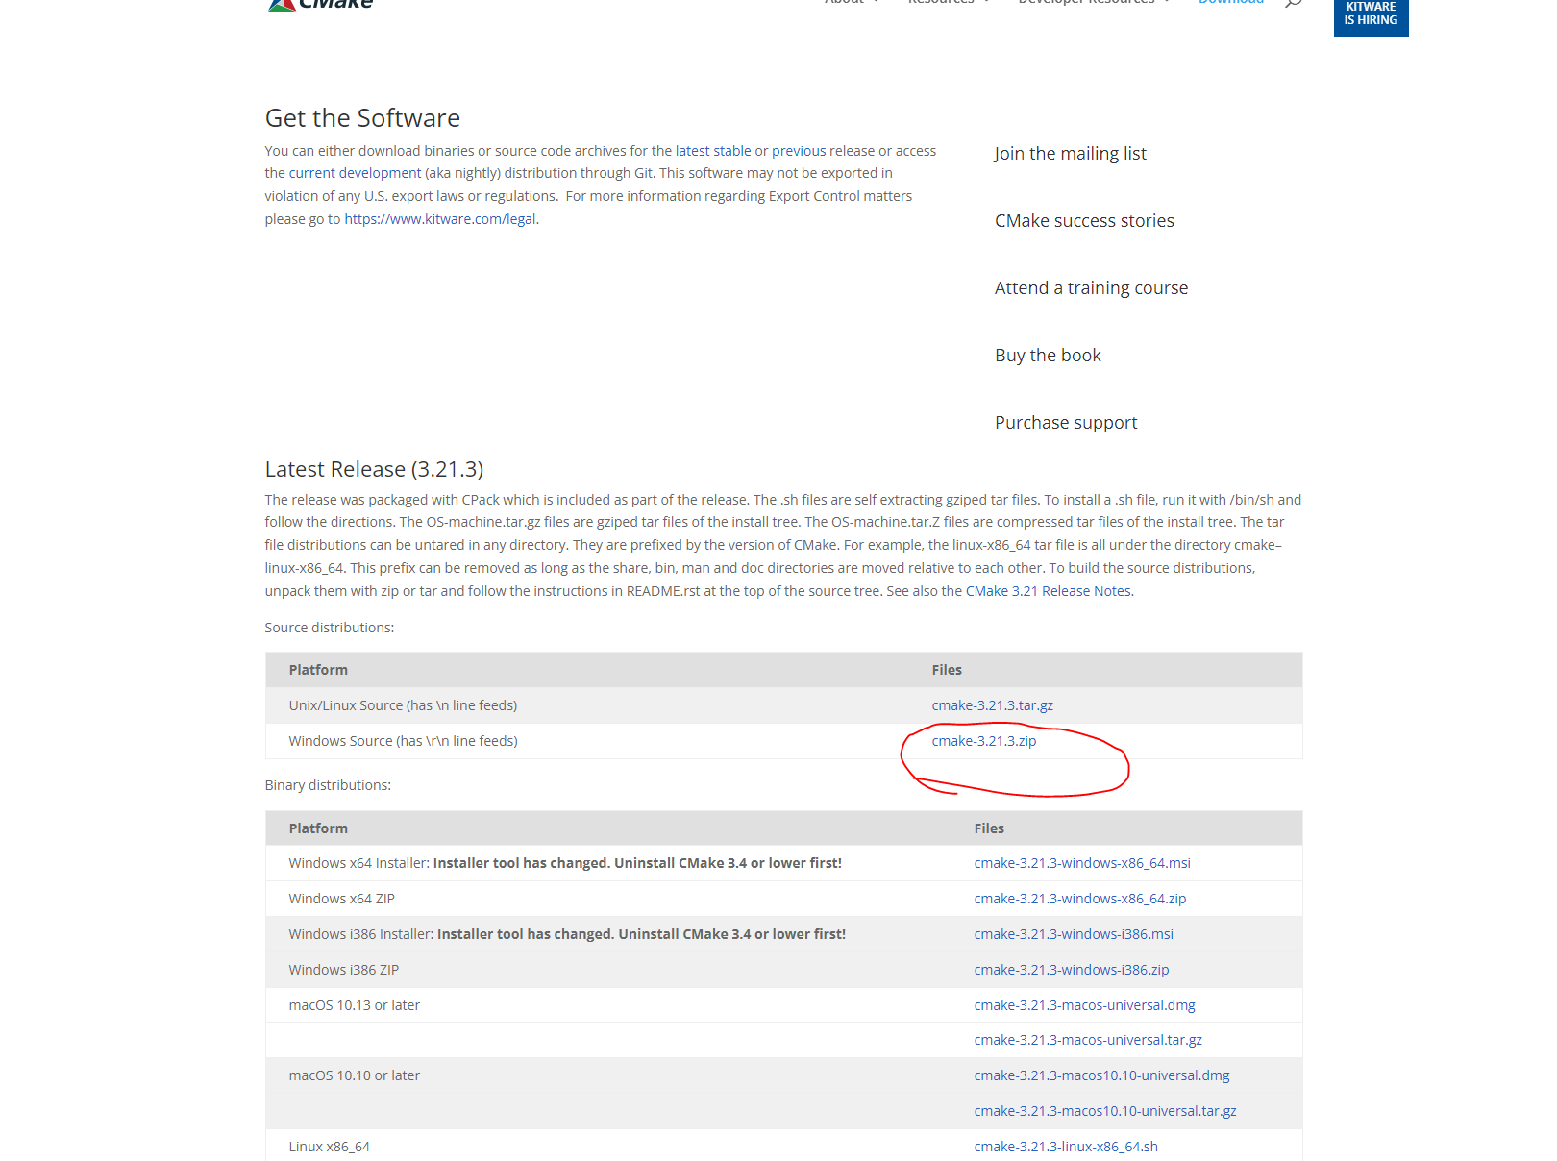This screenshot has width=1557, height=1161.
Task: Open the kitware.com/legal link
Action: 440,219
